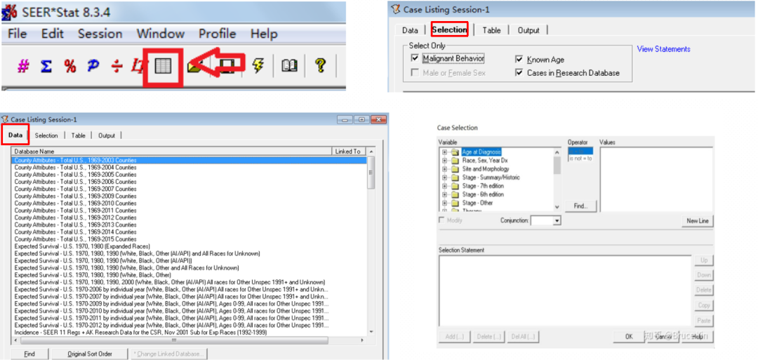
Task: Open the Help menu
Action: (264, 34)
